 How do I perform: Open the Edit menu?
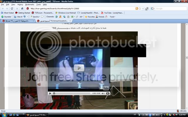[x=8, y=5]
